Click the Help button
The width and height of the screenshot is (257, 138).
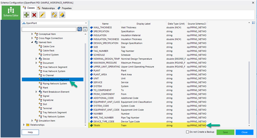click(x=30, y=132)
